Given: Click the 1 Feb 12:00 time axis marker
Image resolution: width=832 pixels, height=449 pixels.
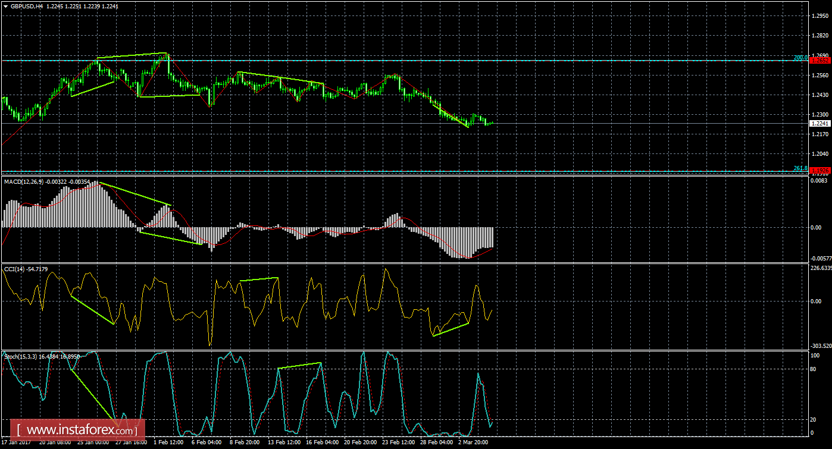Looking at the screenshot, I should (168, 443).
